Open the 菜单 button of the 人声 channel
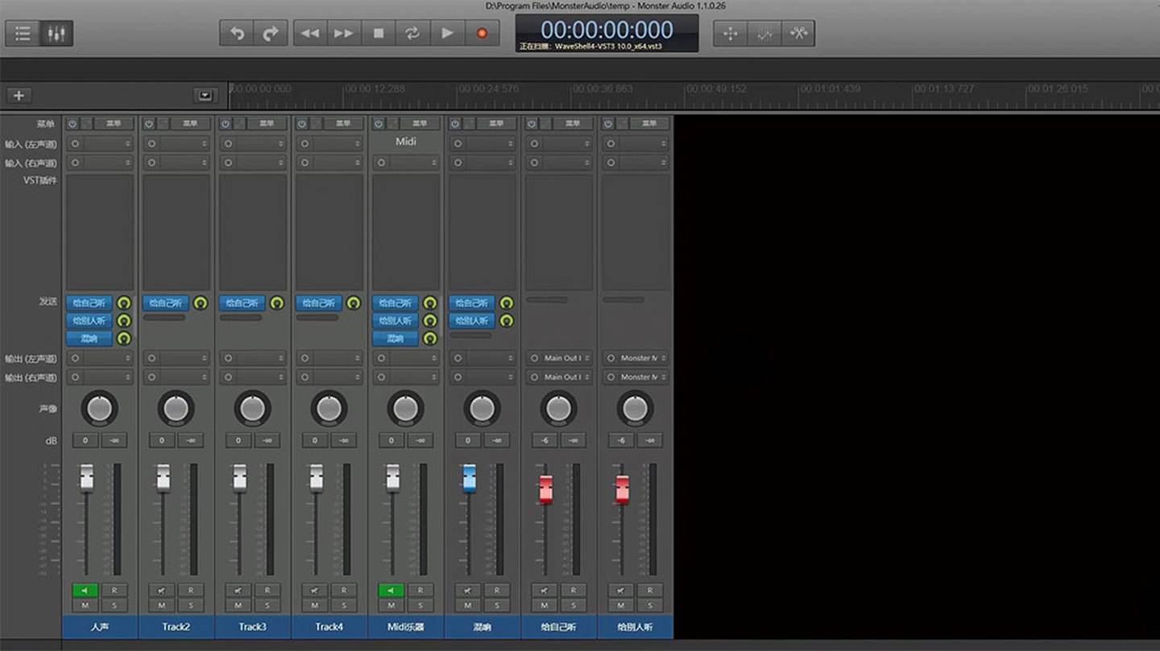 coord(114,123)
